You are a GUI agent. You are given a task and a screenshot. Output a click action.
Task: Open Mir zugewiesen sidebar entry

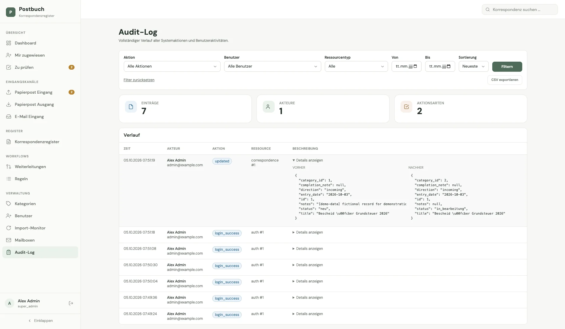[x=40, y=55]
